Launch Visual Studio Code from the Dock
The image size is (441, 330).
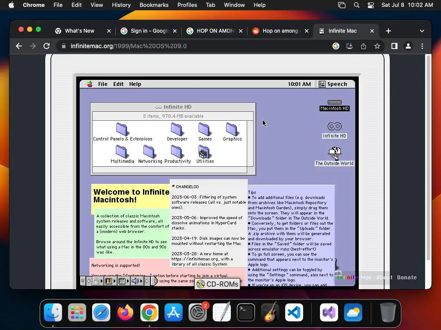[x=294, y=312]
